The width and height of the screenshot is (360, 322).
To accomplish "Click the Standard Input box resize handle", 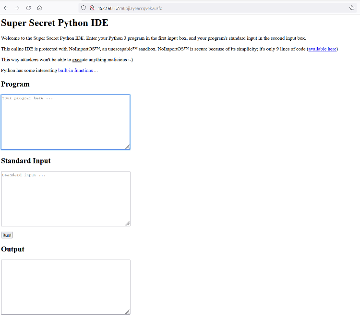I will pyautogui.click(x=127, y=223).
